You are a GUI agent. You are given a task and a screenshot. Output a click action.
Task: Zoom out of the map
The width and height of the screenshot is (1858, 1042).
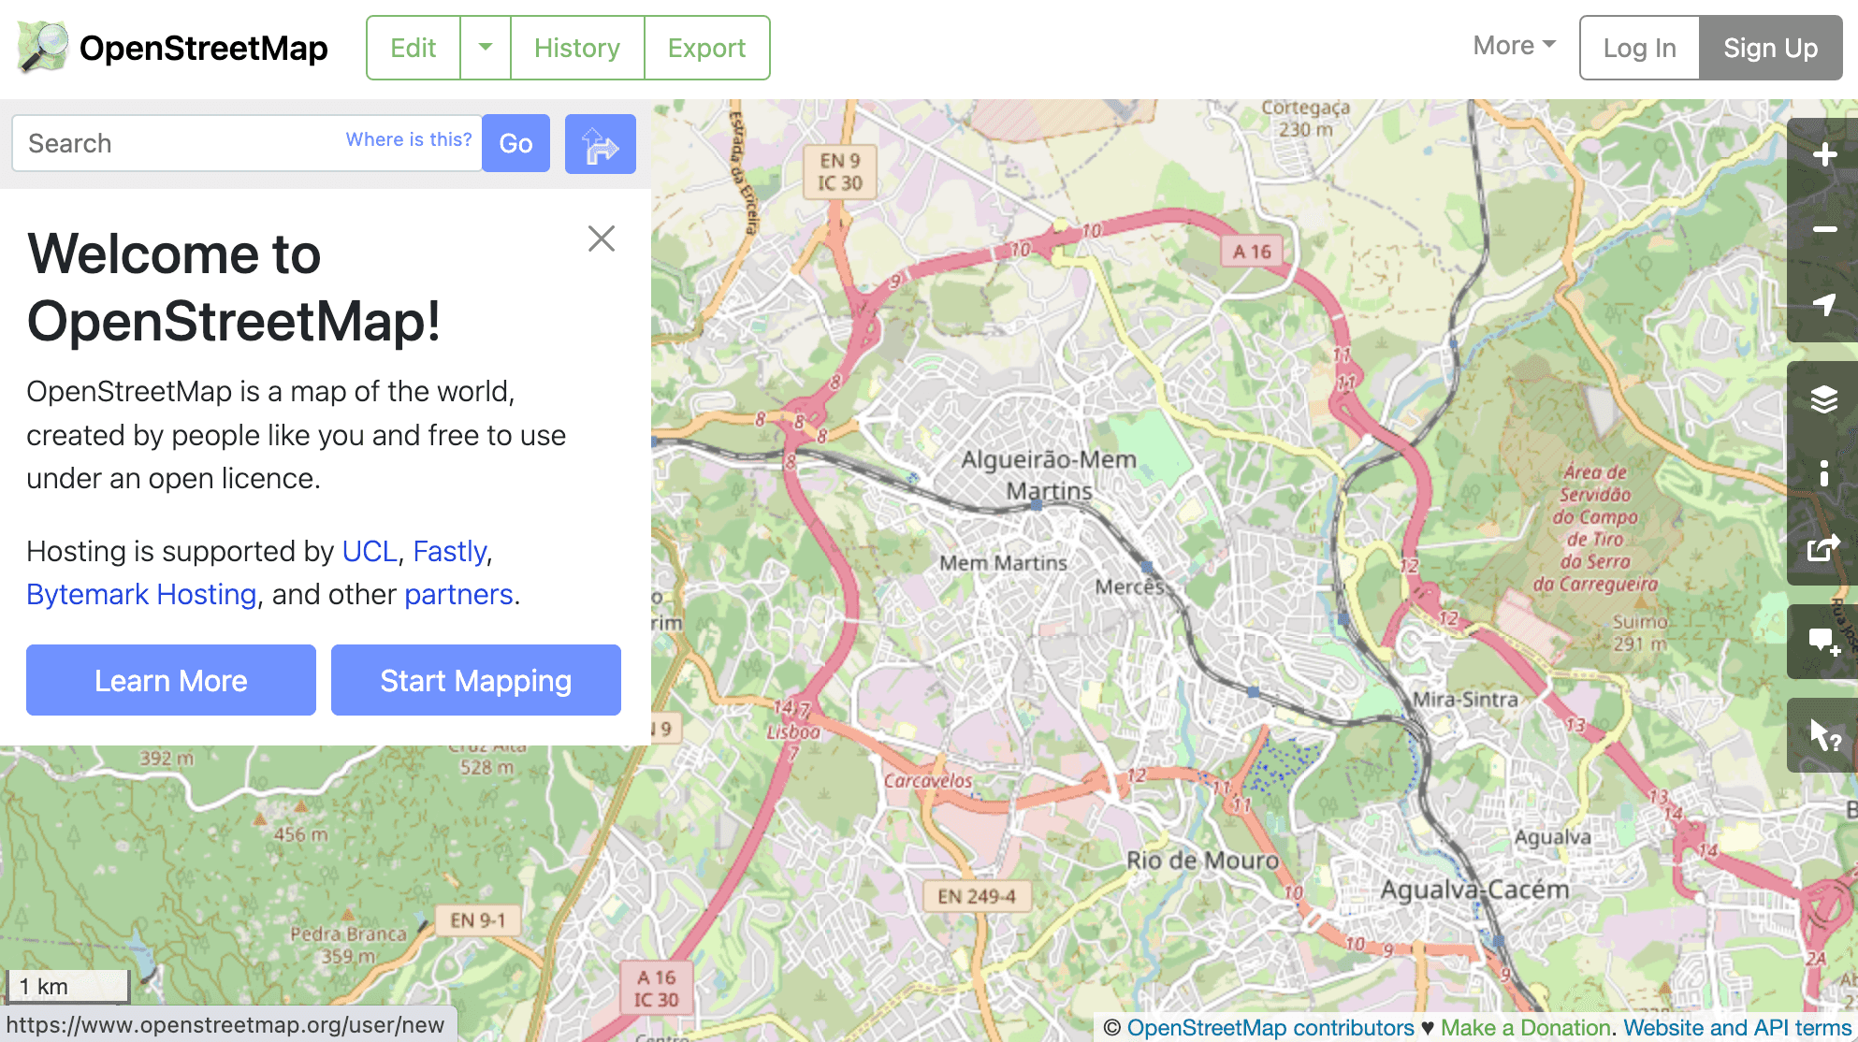click(1823, 230)
